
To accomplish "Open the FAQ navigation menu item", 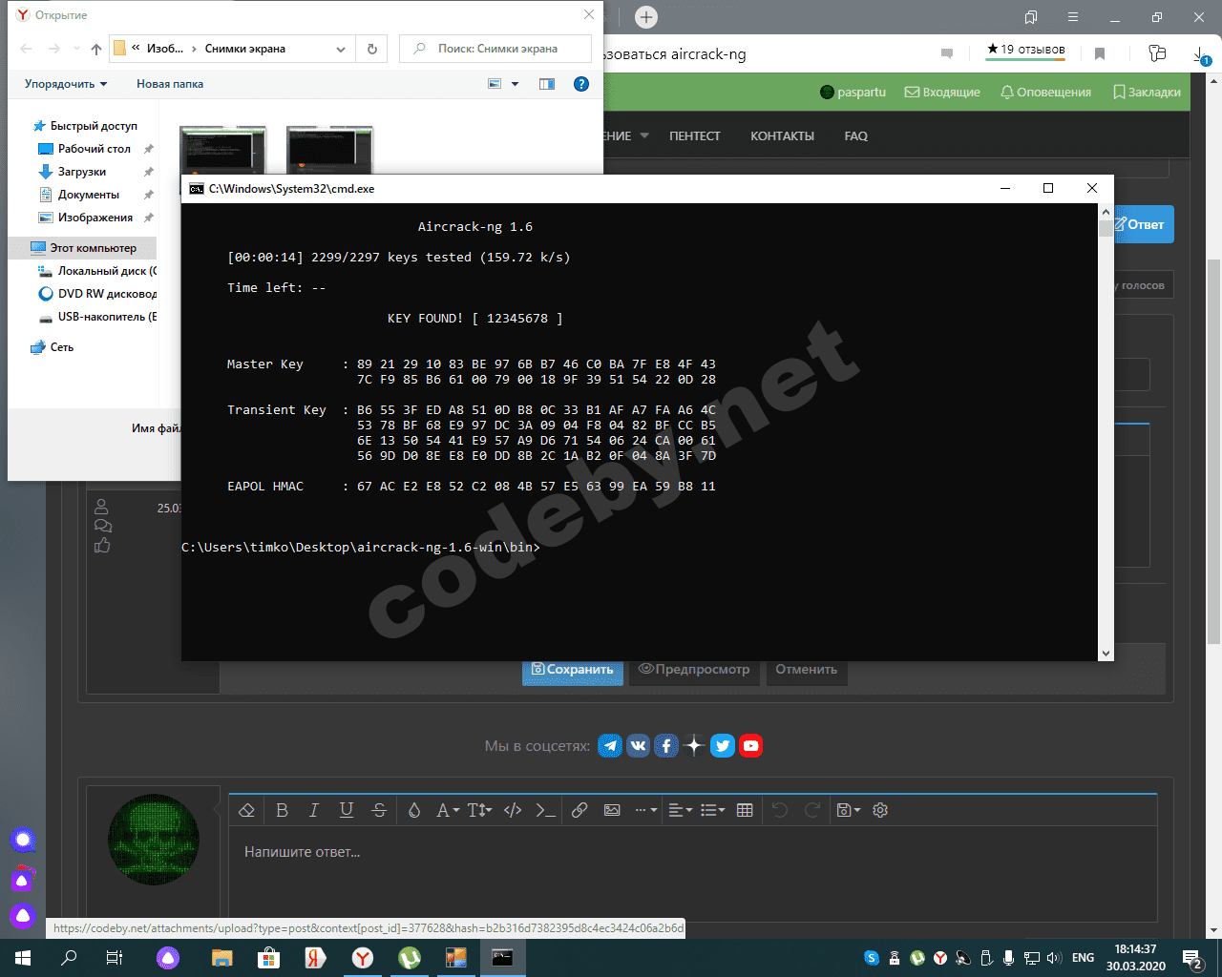I will (x=856, y=136).
